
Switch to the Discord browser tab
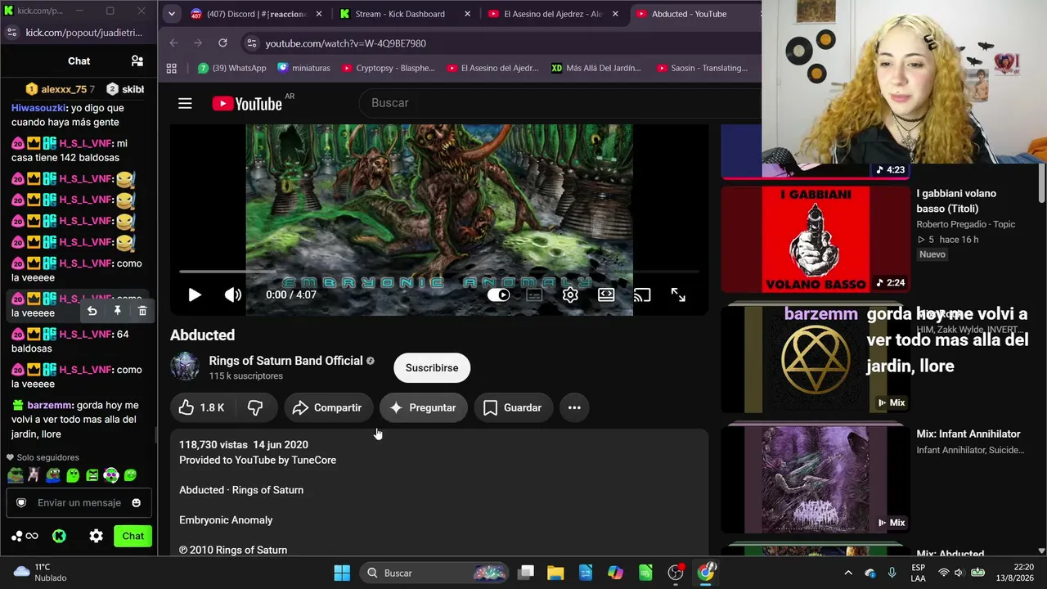pyautogui.click(x=256, y=14)
